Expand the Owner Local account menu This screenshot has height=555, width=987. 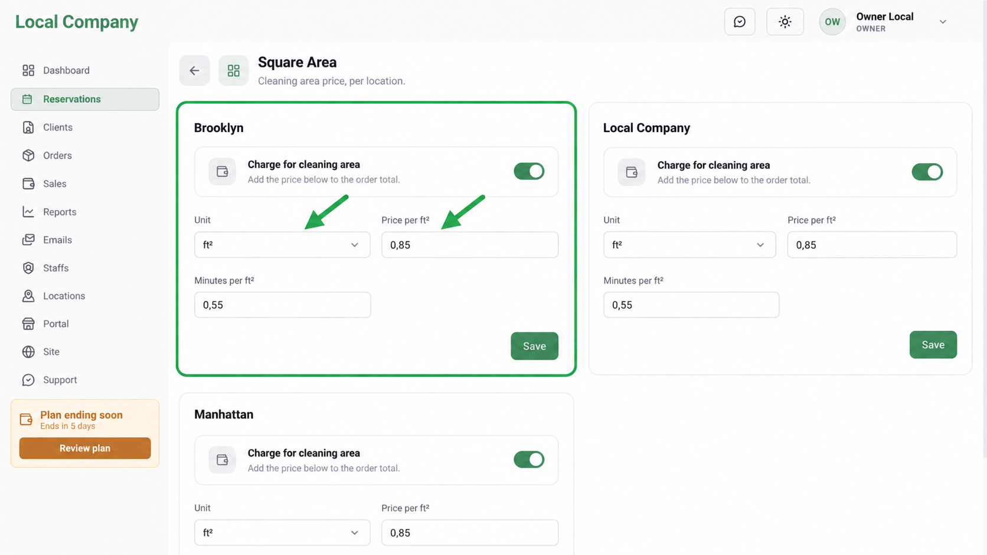pyautogui.click(x=943, y=22)
